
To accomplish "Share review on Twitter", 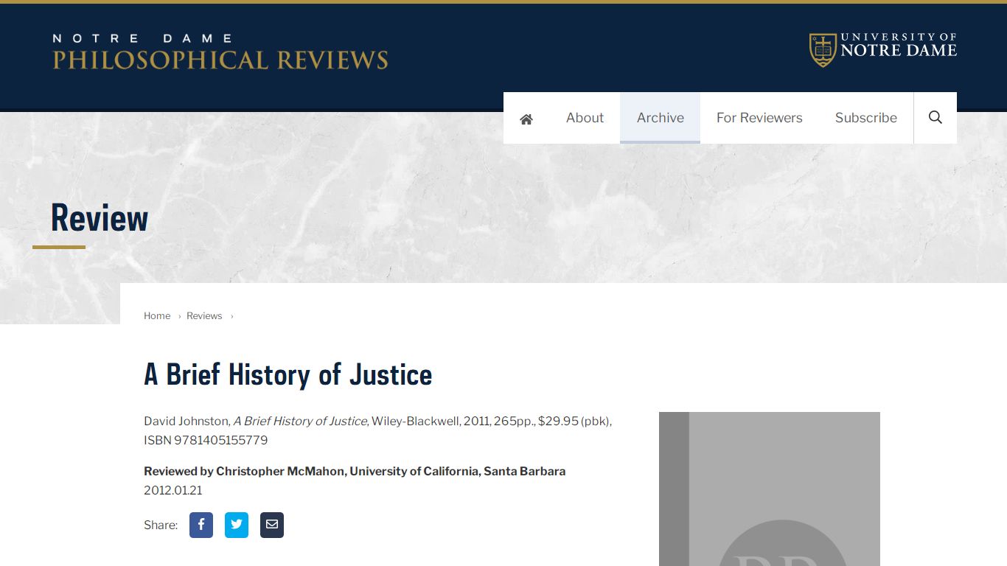I will pyautogui.click(x=237, y=525).
